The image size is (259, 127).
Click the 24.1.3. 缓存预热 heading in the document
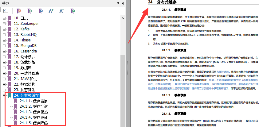coord(174,95)
